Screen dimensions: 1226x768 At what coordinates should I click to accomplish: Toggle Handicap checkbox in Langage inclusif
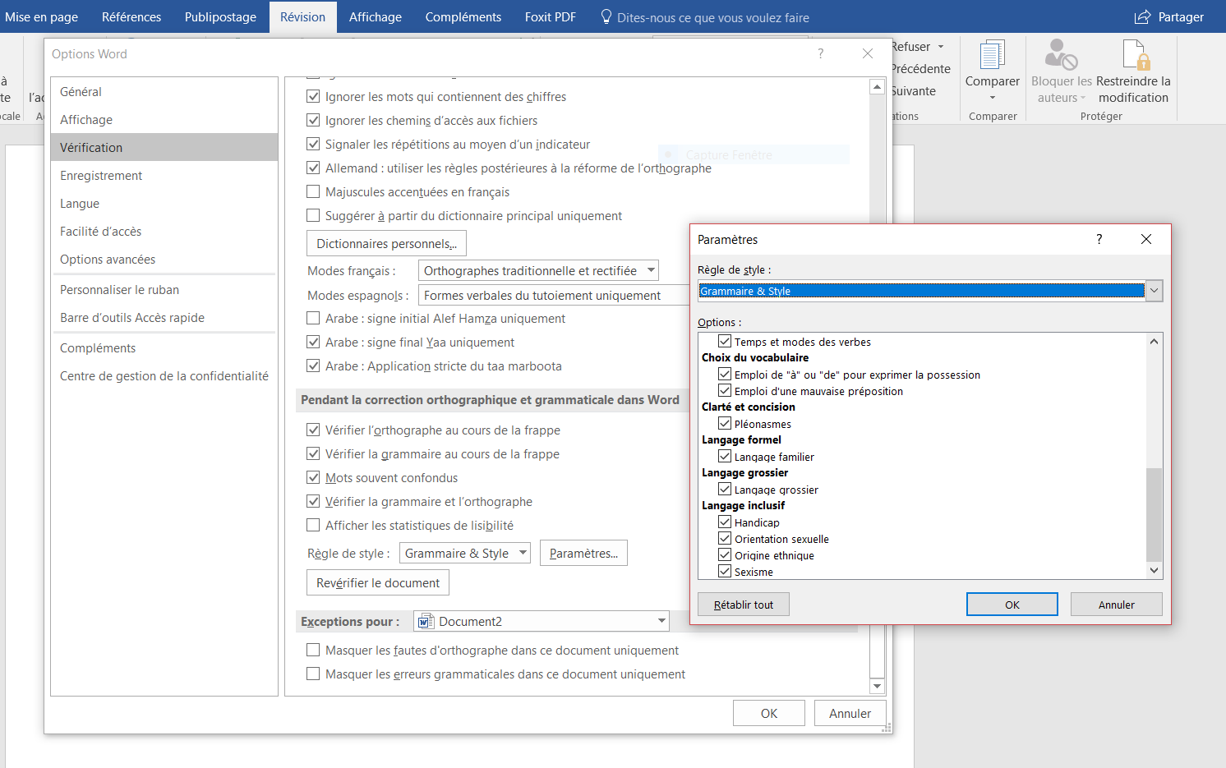725,522
